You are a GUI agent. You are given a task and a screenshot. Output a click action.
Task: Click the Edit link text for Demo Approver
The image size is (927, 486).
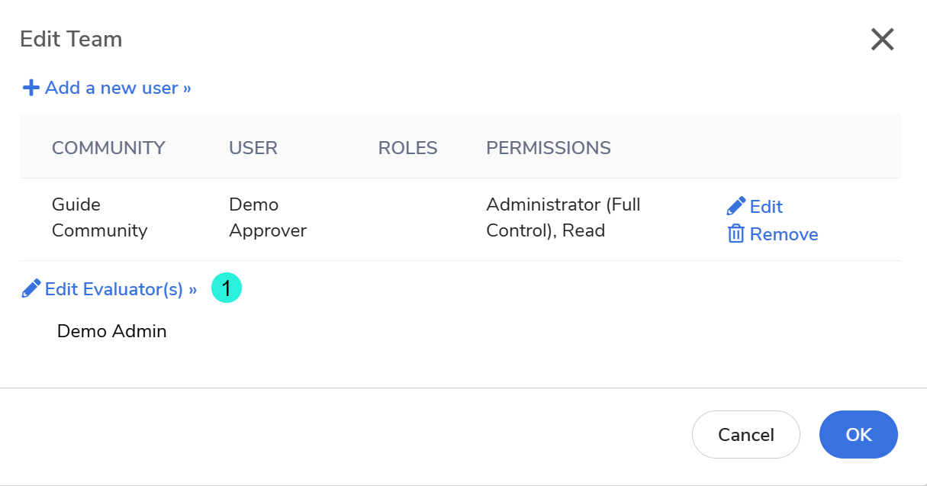tap(766, 207)
